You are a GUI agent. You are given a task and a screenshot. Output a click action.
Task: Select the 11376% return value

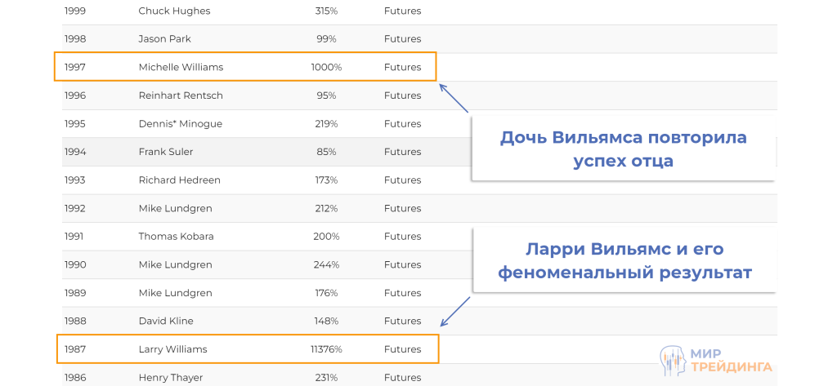click(326, 349)
